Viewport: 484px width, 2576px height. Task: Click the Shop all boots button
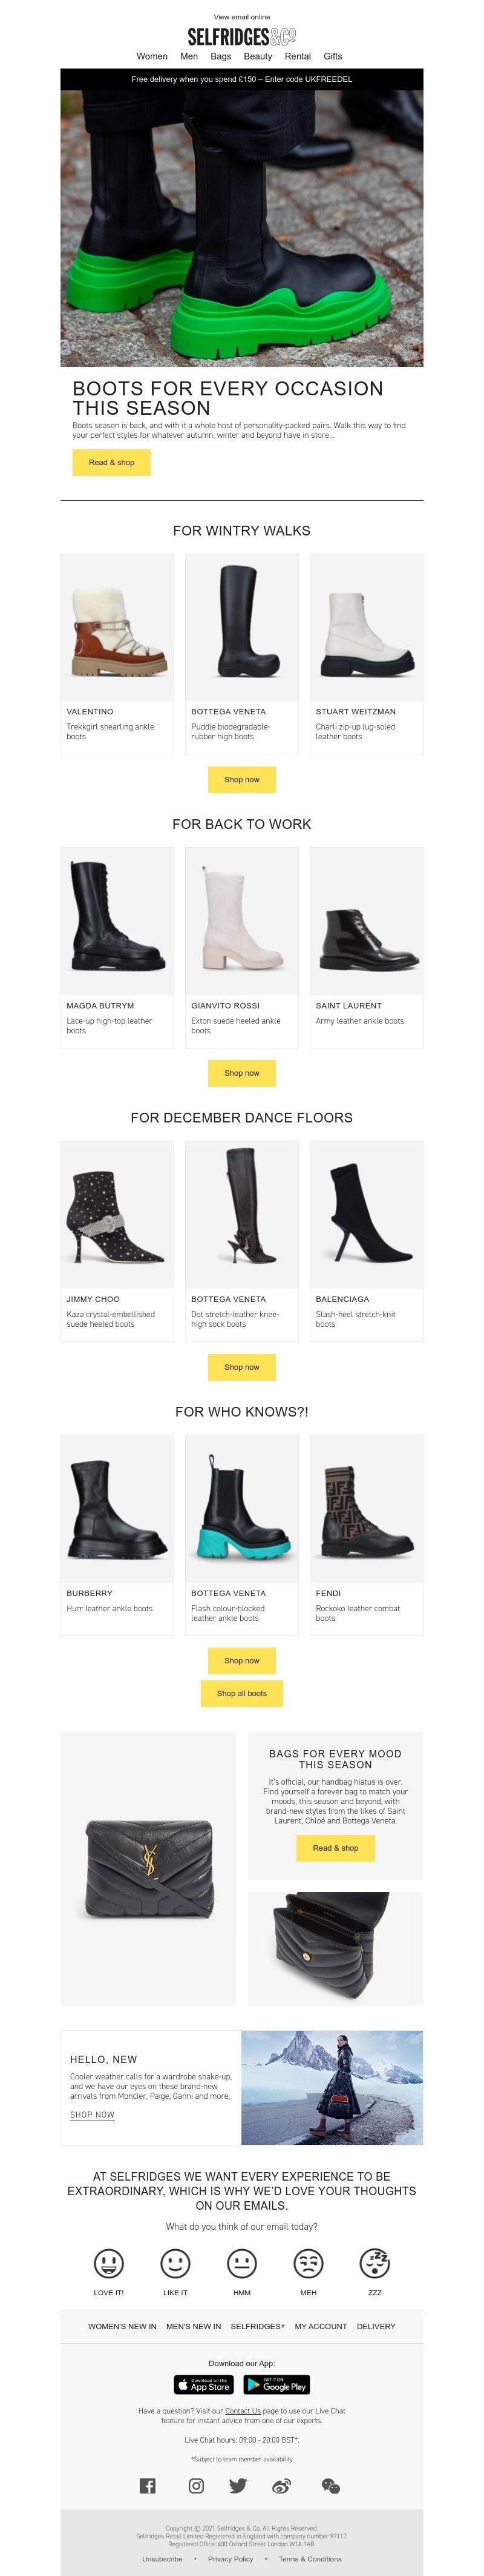pos(241,1694)
